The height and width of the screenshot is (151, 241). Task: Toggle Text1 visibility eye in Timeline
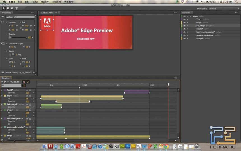[27, 90]
